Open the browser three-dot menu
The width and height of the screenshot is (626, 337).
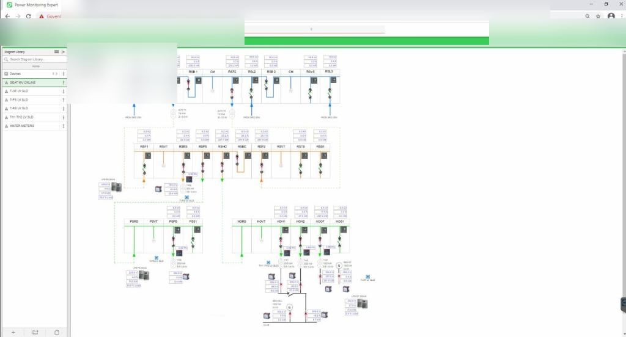(x=622, y=16)
